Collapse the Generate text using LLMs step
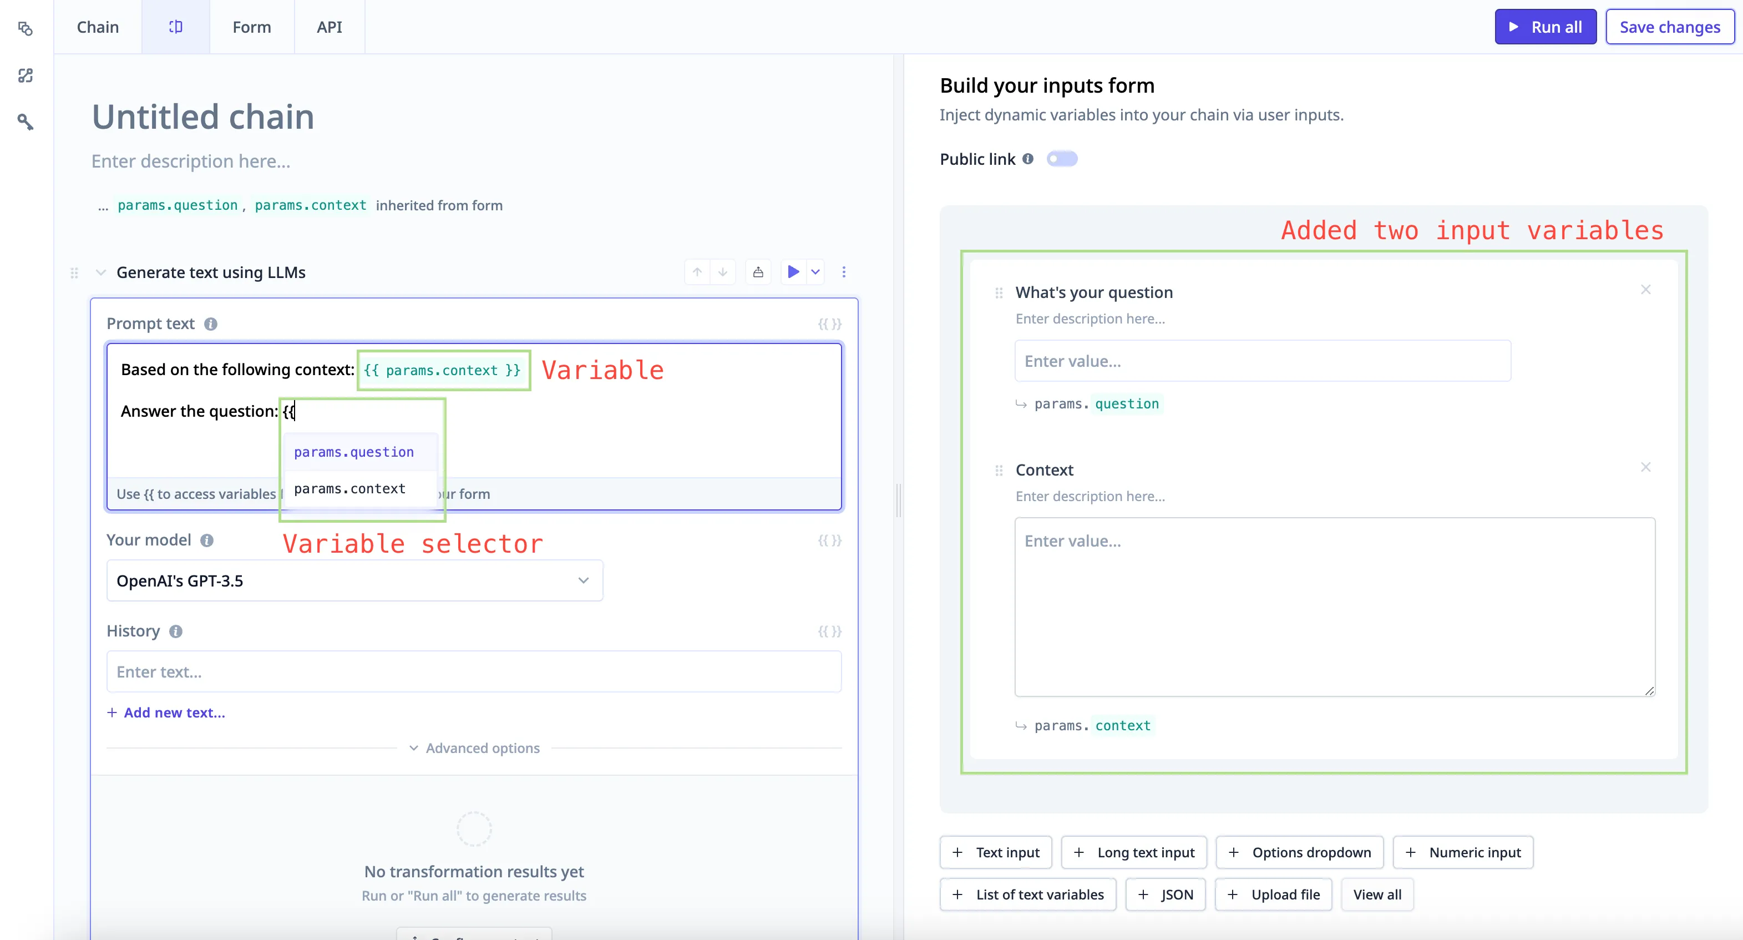 point(101,272)
